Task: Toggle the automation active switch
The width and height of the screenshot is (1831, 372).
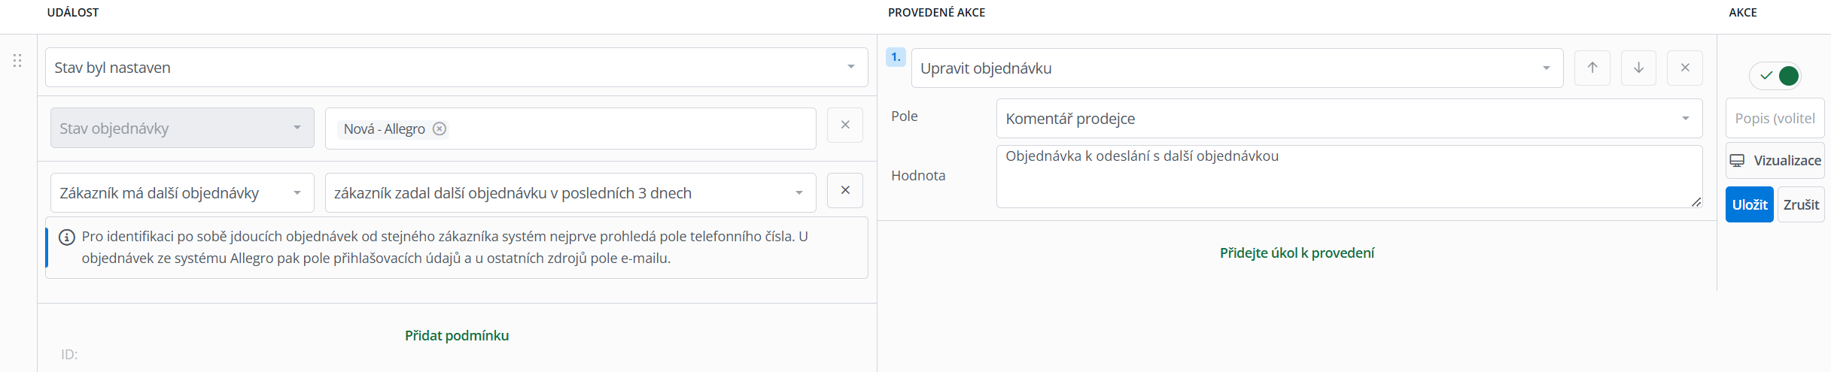Action: click(x=1775, y=76)
